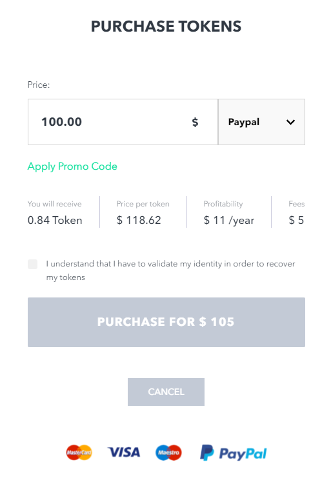Click the $ 118.62 price per token value
331x482 pixels.
pyautogui.click(x=139, y=220)
